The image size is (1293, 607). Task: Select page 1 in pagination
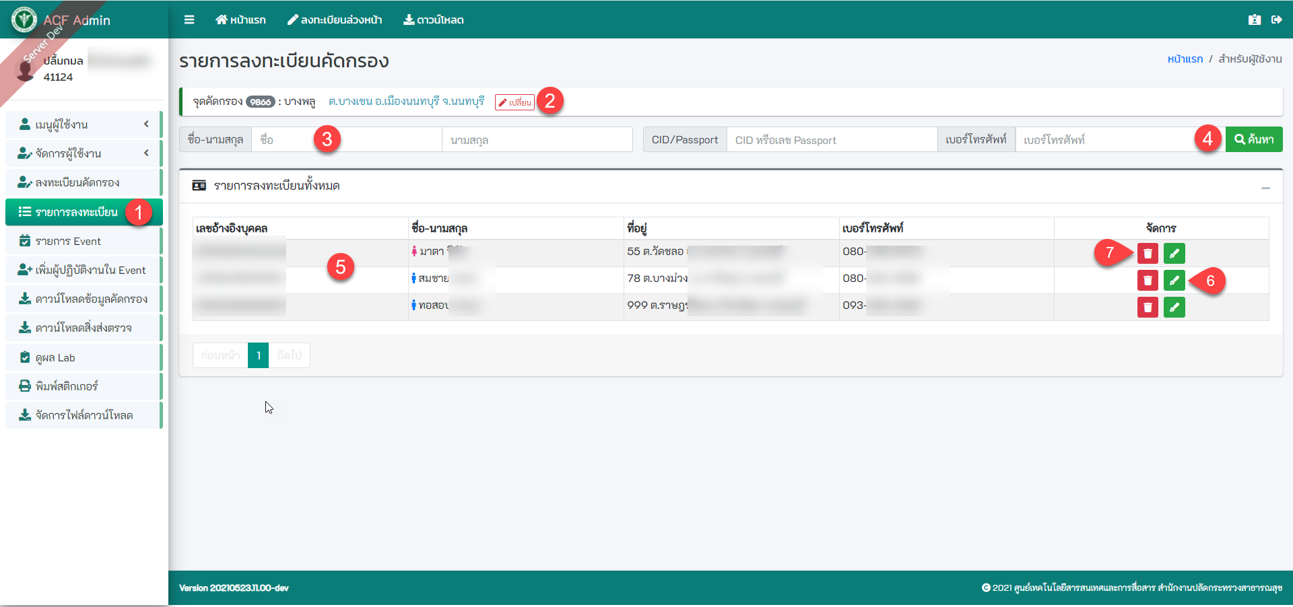click(258, 355)
